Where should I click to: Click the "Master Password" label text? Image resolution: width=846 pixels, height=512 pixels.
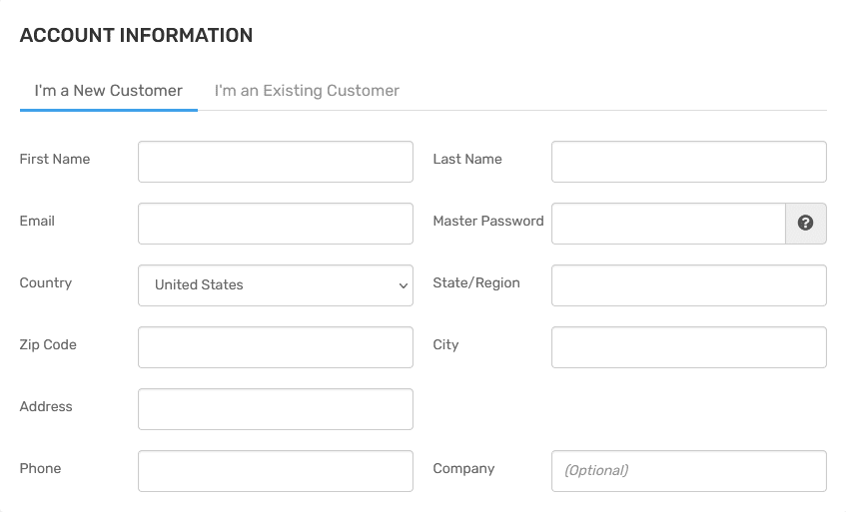click(488, 222)
